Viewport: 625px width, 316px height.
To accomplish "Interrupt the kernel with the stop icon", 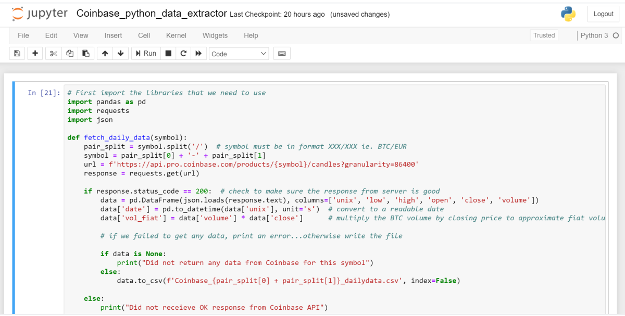I will [x=168, y=53].
